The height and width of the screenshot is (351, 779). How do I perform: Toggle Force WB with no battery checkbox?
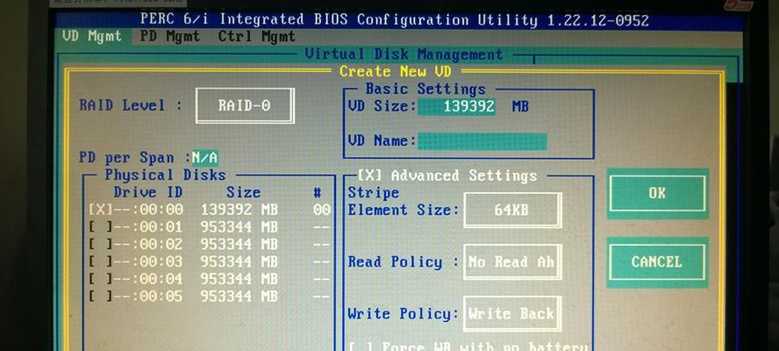[x=360, y=346]
